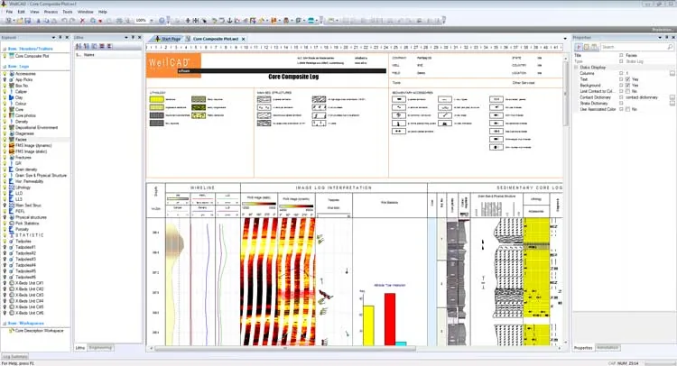The height and width of the screenshot is (366, 677).
Task: Collapse the Data Display property group
Action: 576,68
